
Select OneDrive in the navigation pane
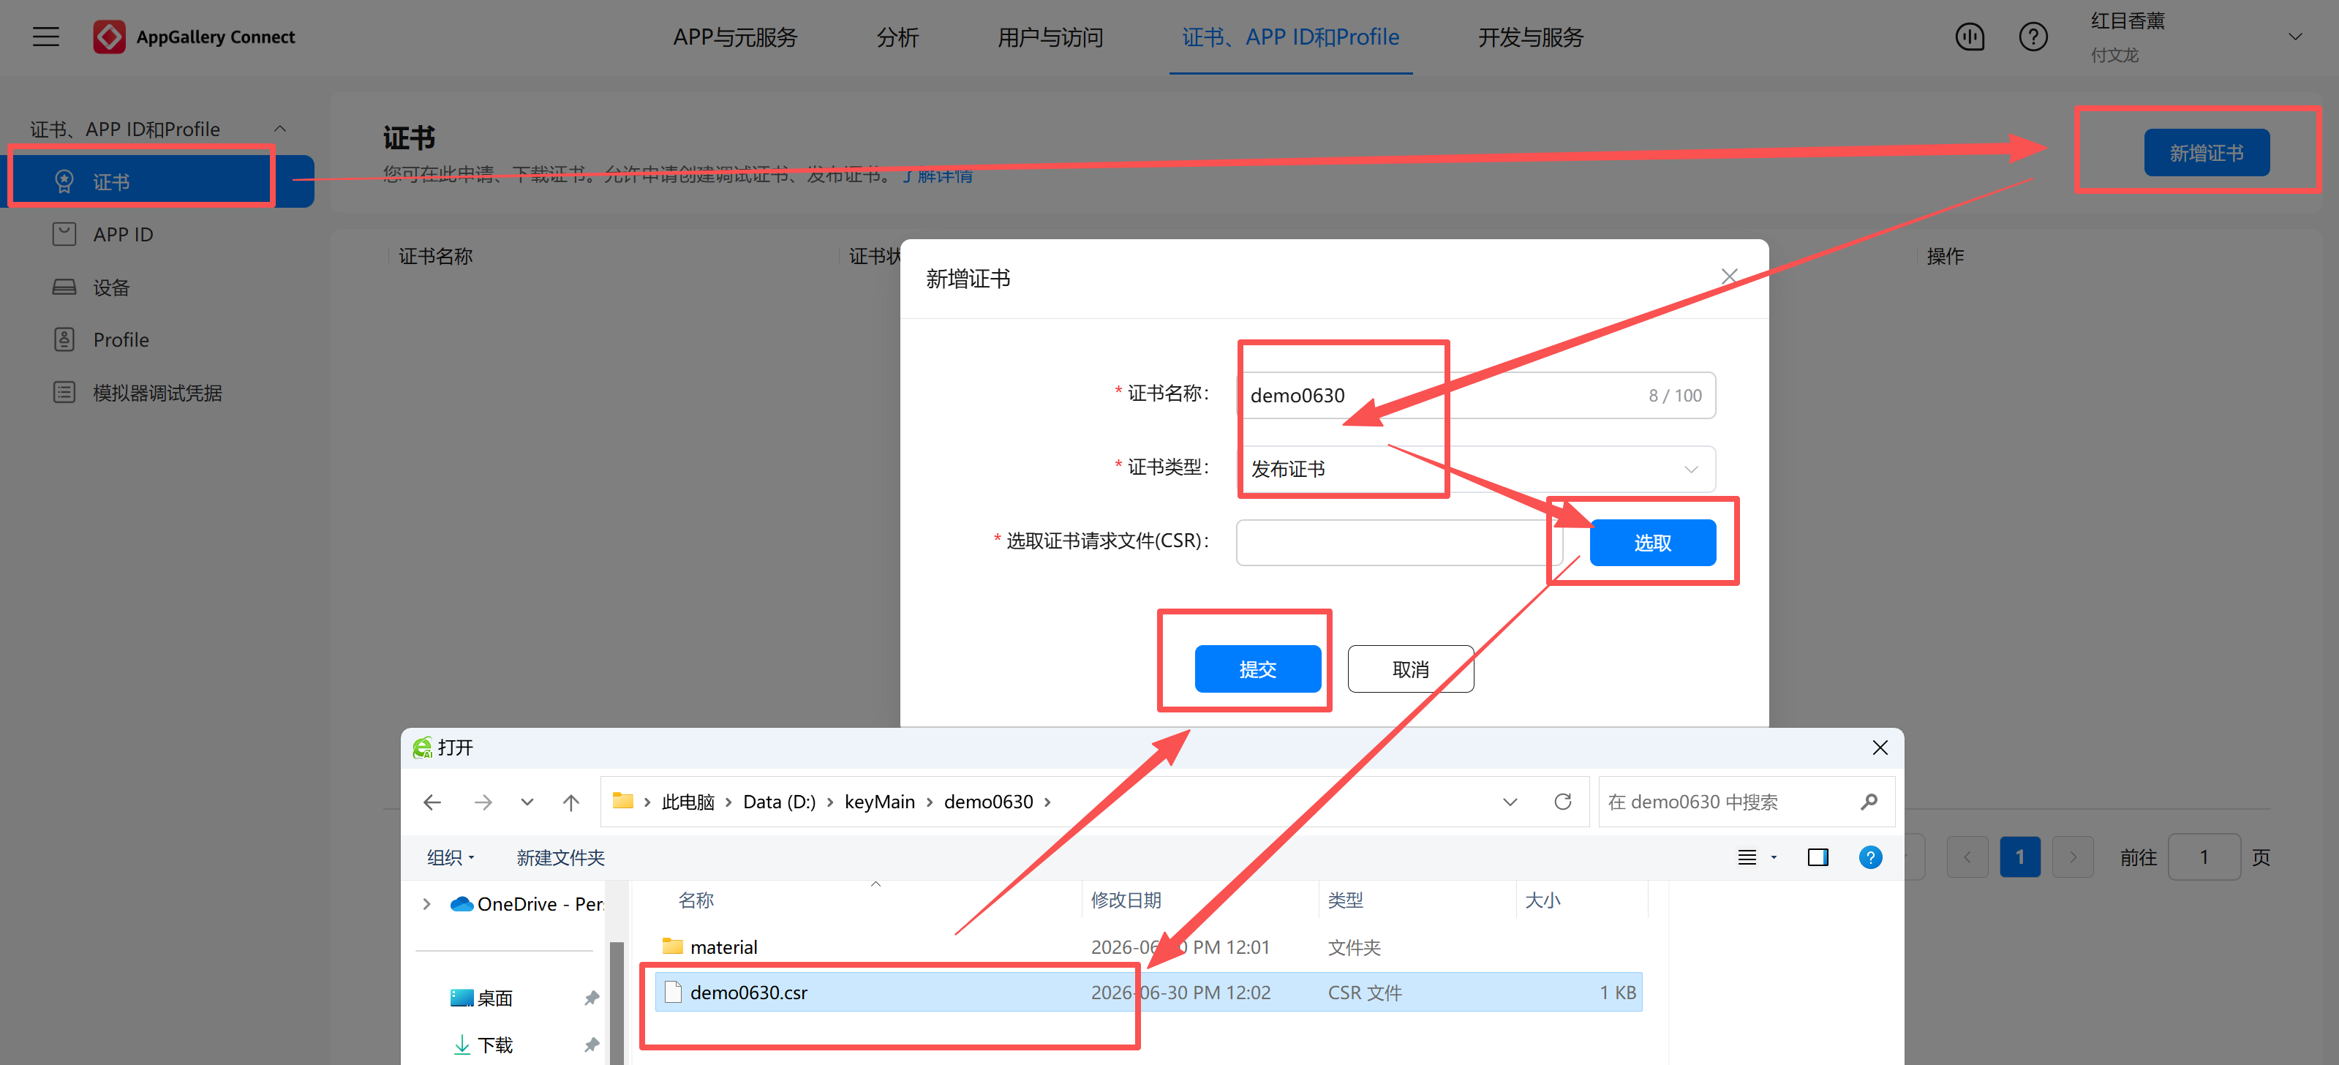point(527,903)
